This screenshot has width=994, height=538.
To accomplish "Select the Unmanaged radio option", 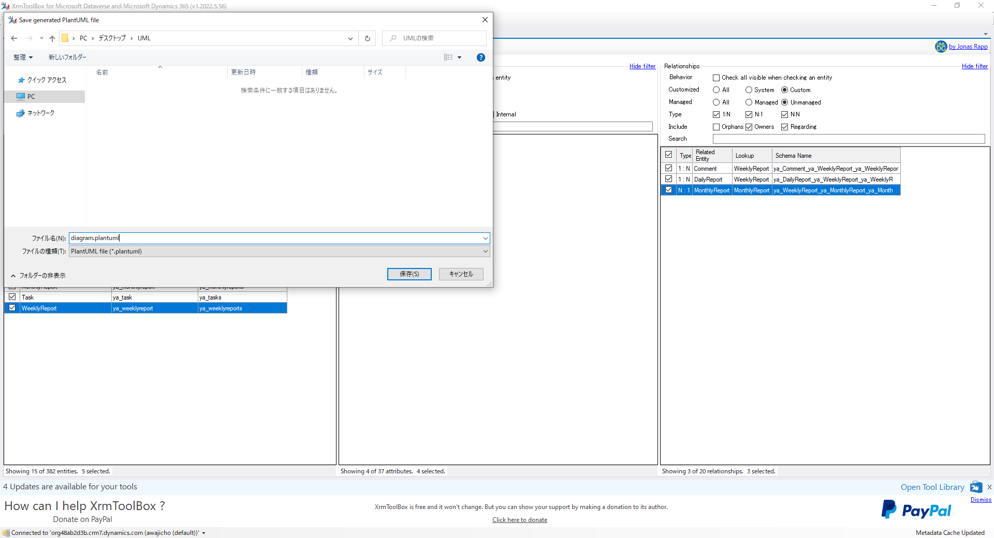I will click(x=784, y=102).
